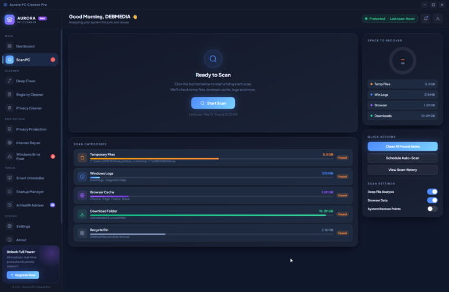Viewport: 449px width, 292px height.
Task: Select Deep Clean menu item
Action: coord(30,81)
